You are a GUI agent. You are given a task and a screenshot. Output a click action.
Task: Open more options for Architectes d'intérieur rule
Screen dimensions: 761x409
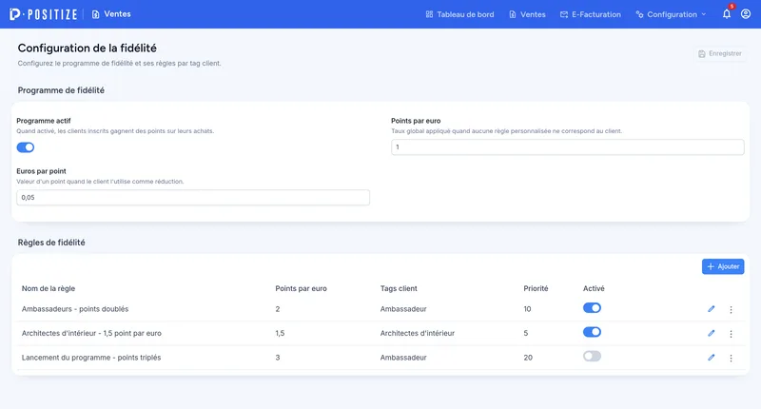(x=731, y=334)
